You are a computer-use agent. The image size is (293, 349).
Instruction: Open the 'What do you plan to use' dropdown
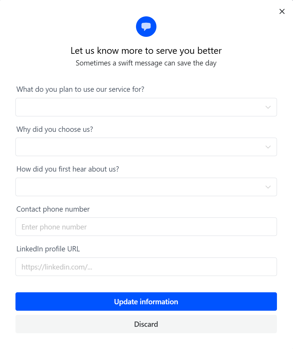(140, 107)
